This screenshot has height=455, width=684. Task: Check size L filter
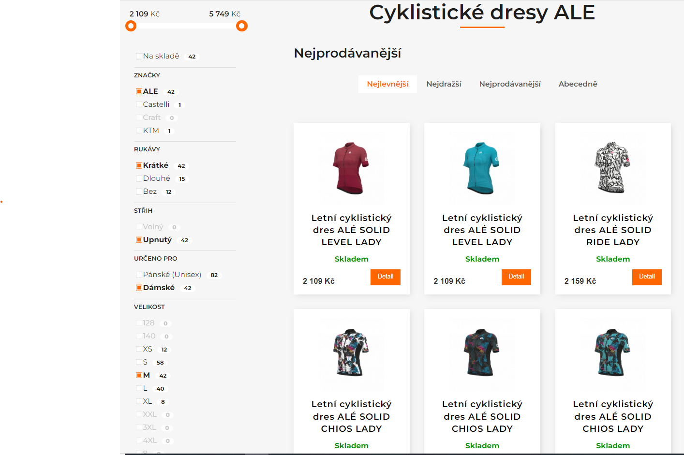click(139, 388)
